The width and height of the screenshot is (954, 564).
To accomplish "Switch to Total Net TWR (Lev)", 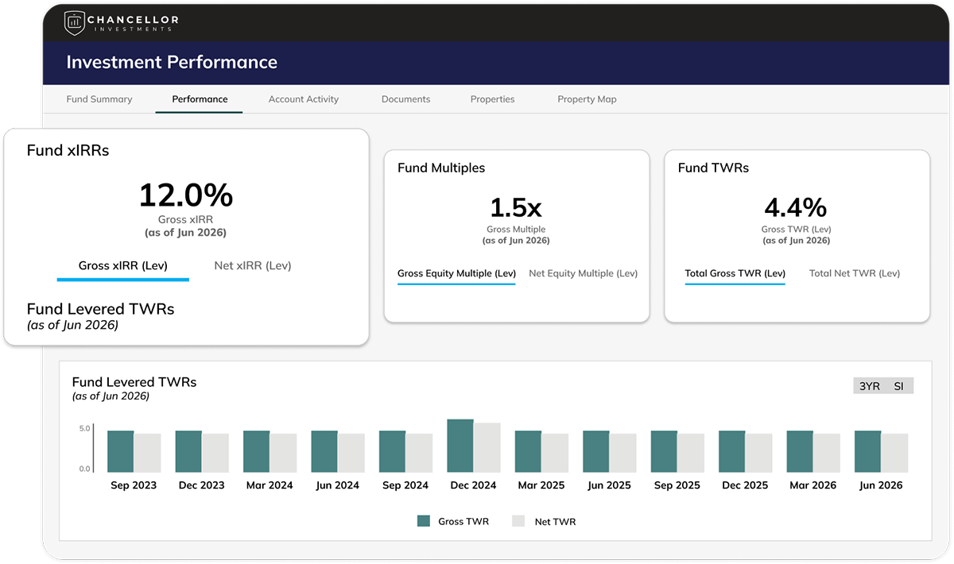I will click(855, 273).
